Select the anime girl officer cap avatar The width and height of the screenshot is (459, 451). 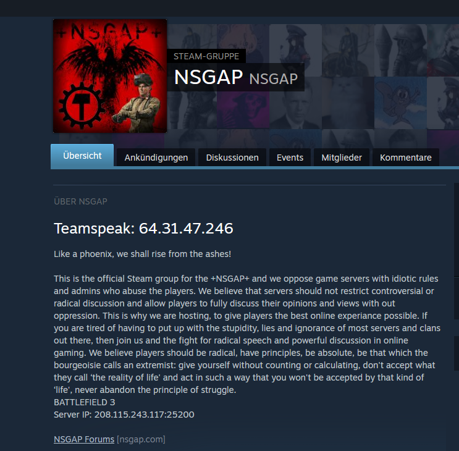295,50
